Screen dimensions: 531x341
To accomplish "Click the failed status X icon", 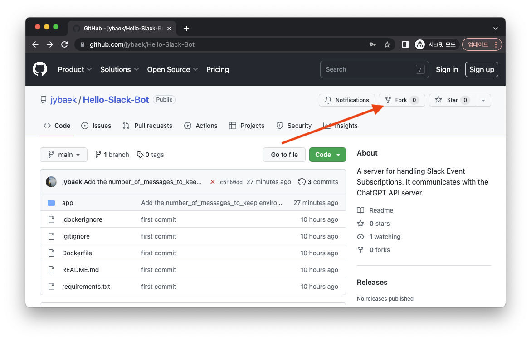I will click(x=212, y=182).
